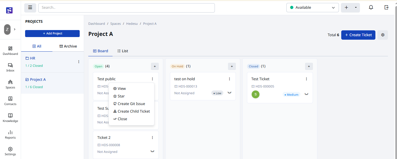Open the dropdown arrow beside plus button
Viewport: 397px width, 159px height.
coord(356,8)
